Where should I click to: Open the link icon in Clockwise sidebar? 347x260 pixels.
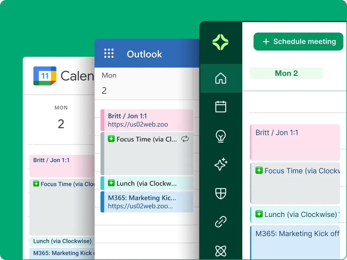click(221, 222)
